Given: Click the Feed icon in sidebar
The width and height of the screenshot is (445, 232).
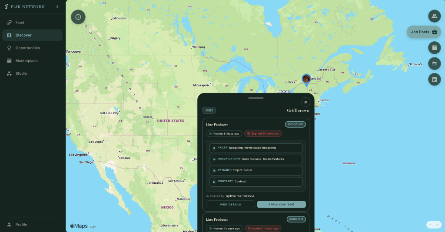Looking at the screenshot, I should click(x=9, y=23).
